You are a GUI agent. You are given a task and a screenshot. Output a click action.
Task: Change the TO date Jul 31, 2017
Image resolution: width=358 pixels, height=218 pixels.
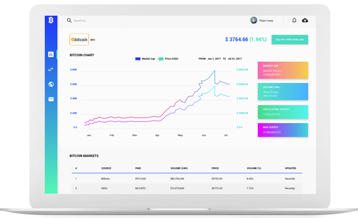click(235, 59)
